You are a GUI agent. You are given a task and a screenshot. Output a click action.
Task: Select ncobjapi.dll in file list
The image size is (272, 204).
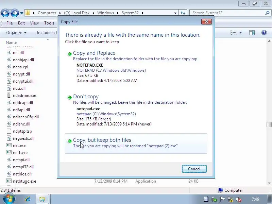pyautogui.click(x=23, y=60)
